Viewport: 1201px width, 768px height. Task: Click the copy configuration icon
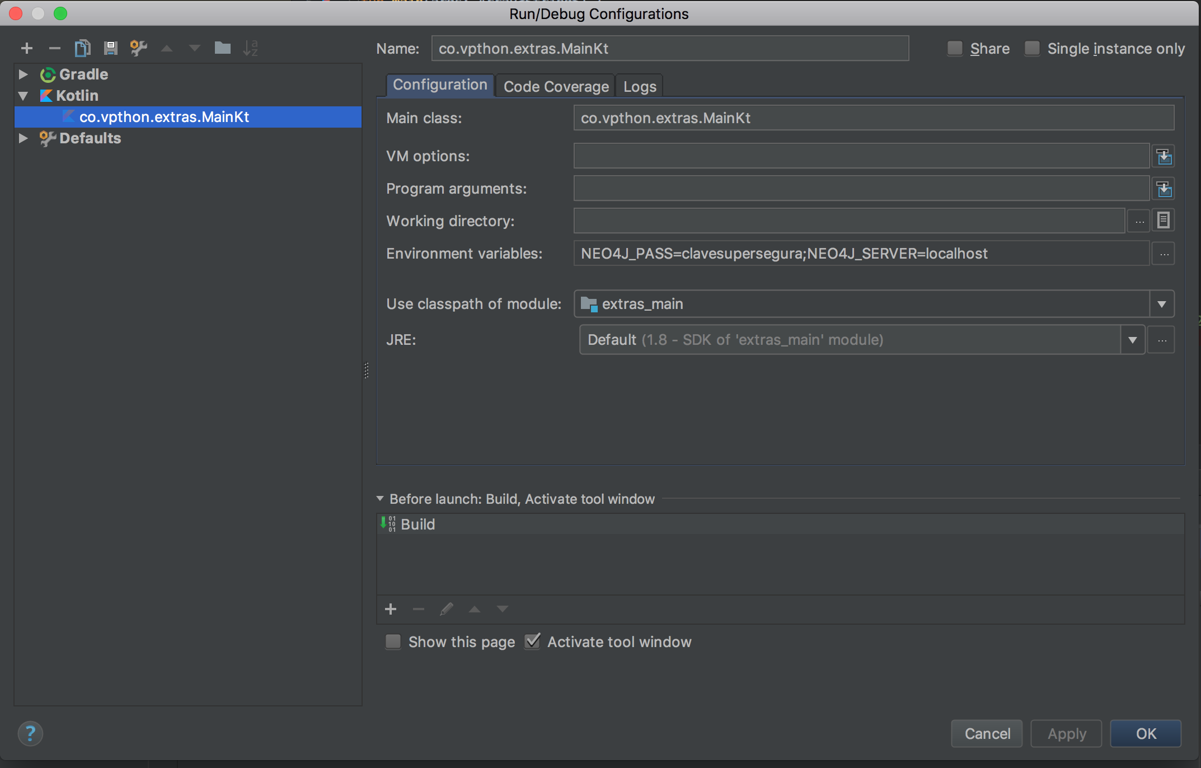click(84, 47)
